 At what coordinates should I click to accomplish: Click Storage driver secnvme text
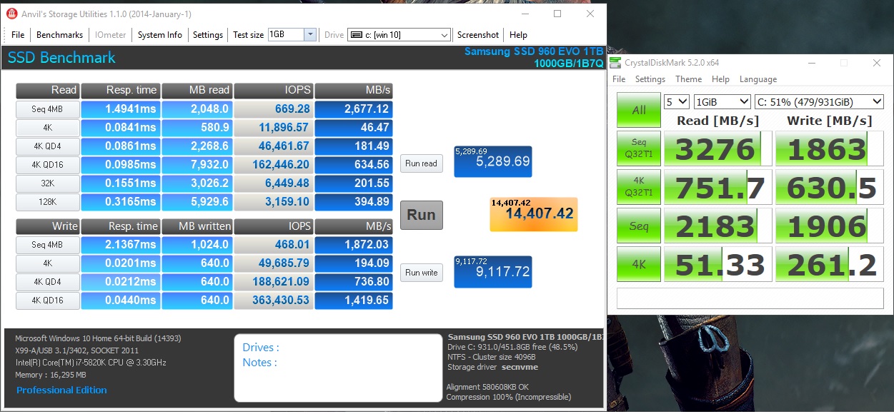[493, 368]
